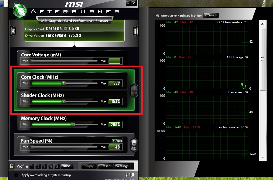Click the MSI Afterburner green logo orb
Screen dimensions: 273x180
coord(20,10)
